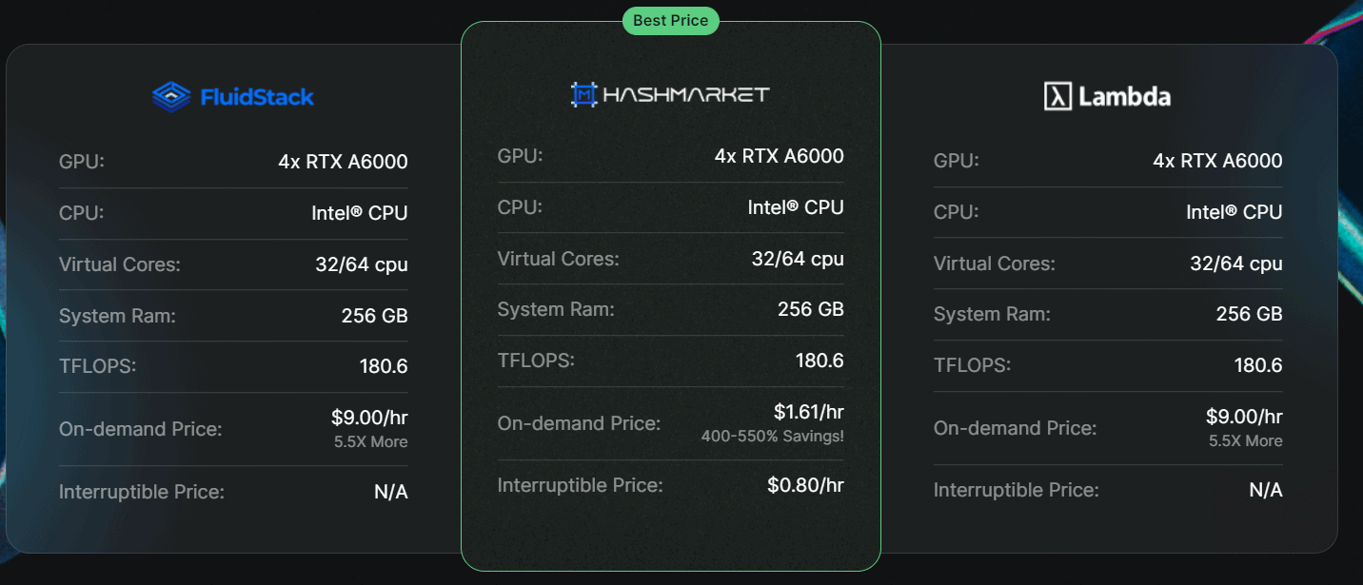Click FluidStack $9.00/hr on-demand price
The height and width of the screenshot is (585, 1363).
[x=369, y=417]
